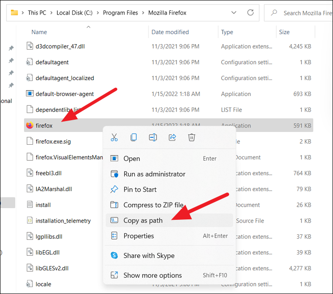Screen dimensions: 333x294
Task: Click the d3dcompiler_47.dll file icon
Action: [x=30, y=46]
